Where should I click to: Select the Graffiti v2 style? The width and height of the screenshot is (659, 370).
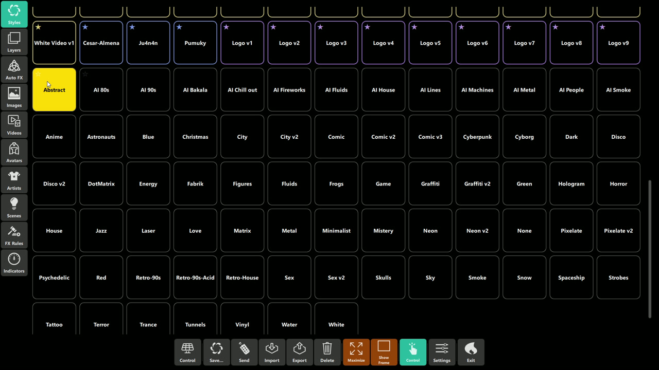[477, 183]
